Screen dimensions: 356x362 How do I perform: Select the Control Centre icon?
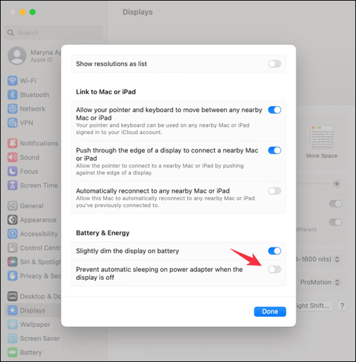click(12, 248)
